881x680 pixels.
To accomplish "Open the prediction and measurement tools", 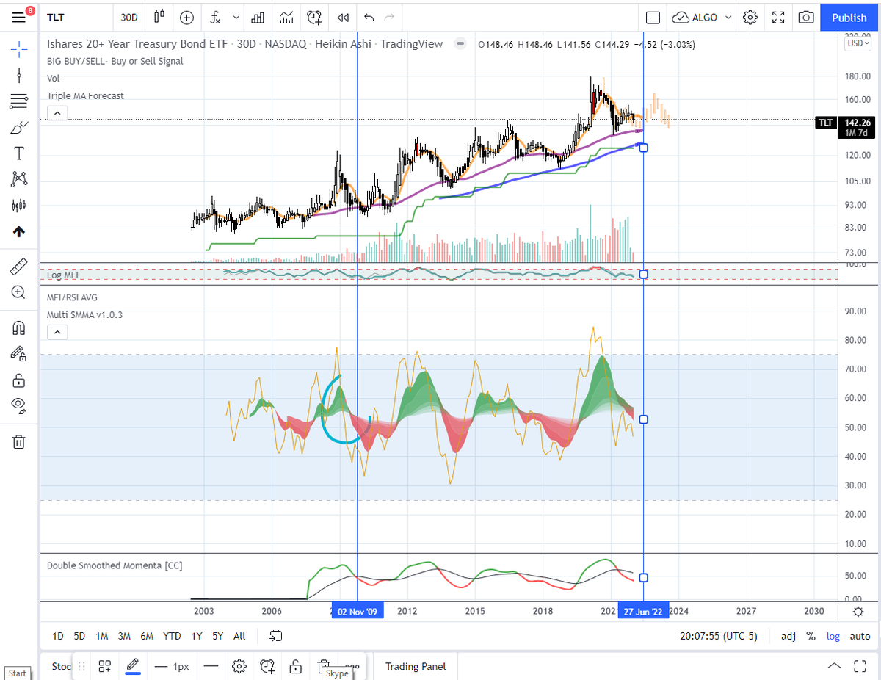I will pyautogui.click(x=19, y=205).
